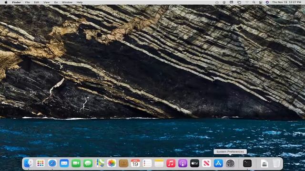Launch the Apple TV app
Image resolution: width=305 pixels, height=171 pixels.
[195, 163]
